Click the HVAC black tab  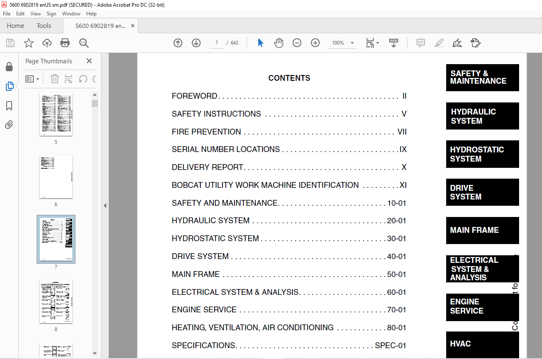[x=482, y=344]
